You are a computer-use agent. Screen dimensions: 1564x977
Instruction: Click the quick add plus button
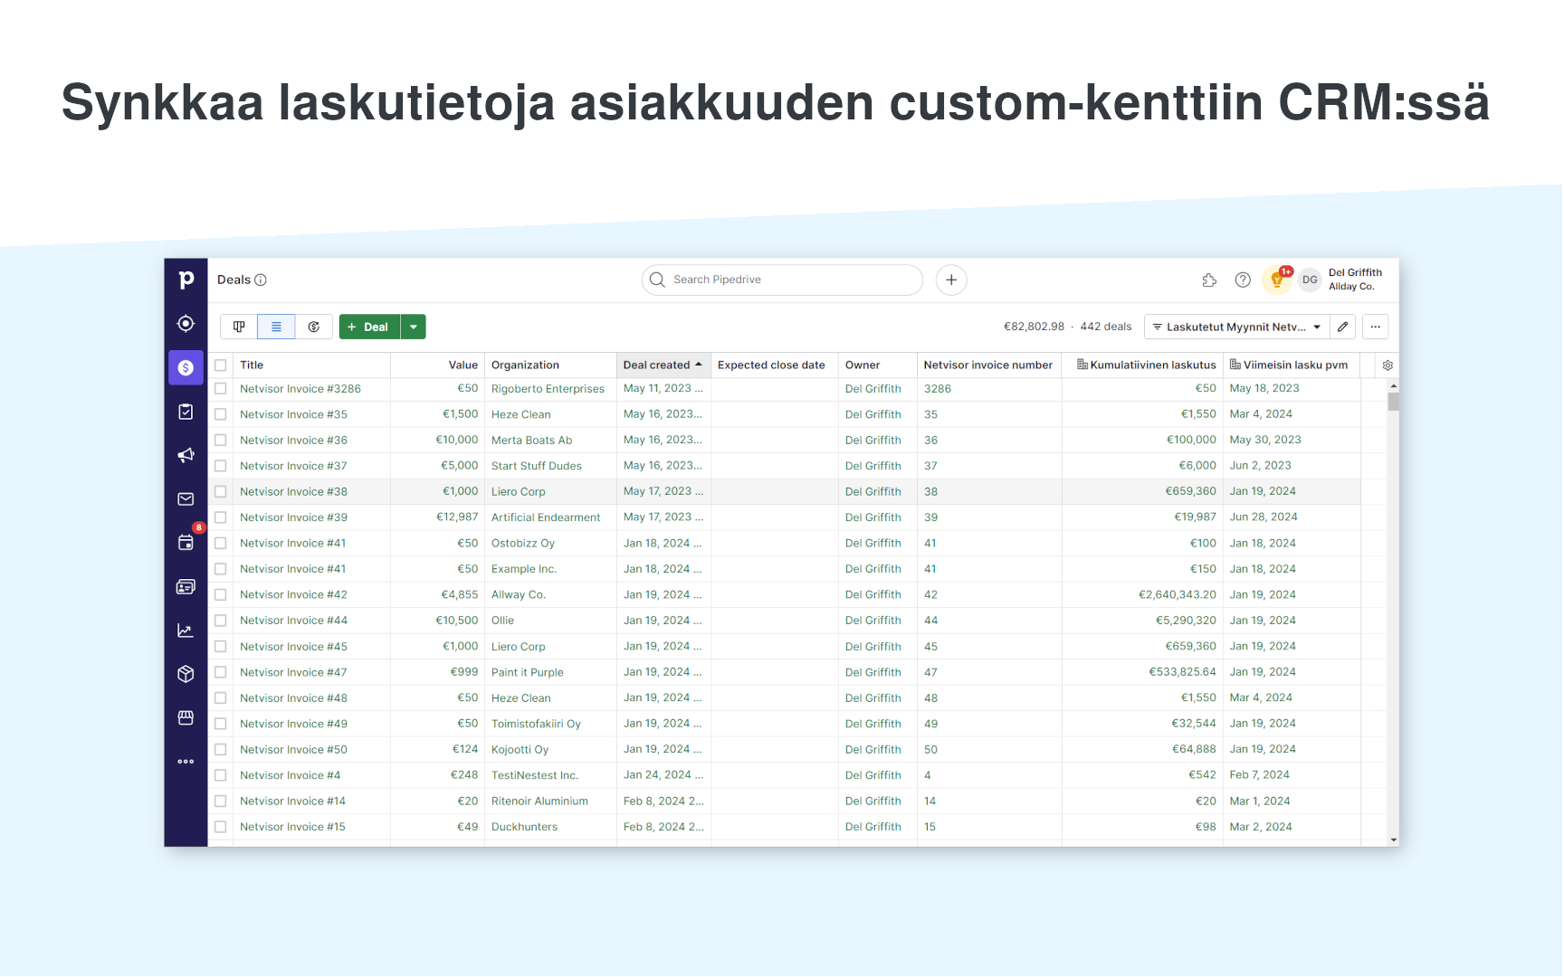click(x=951, y=280)
